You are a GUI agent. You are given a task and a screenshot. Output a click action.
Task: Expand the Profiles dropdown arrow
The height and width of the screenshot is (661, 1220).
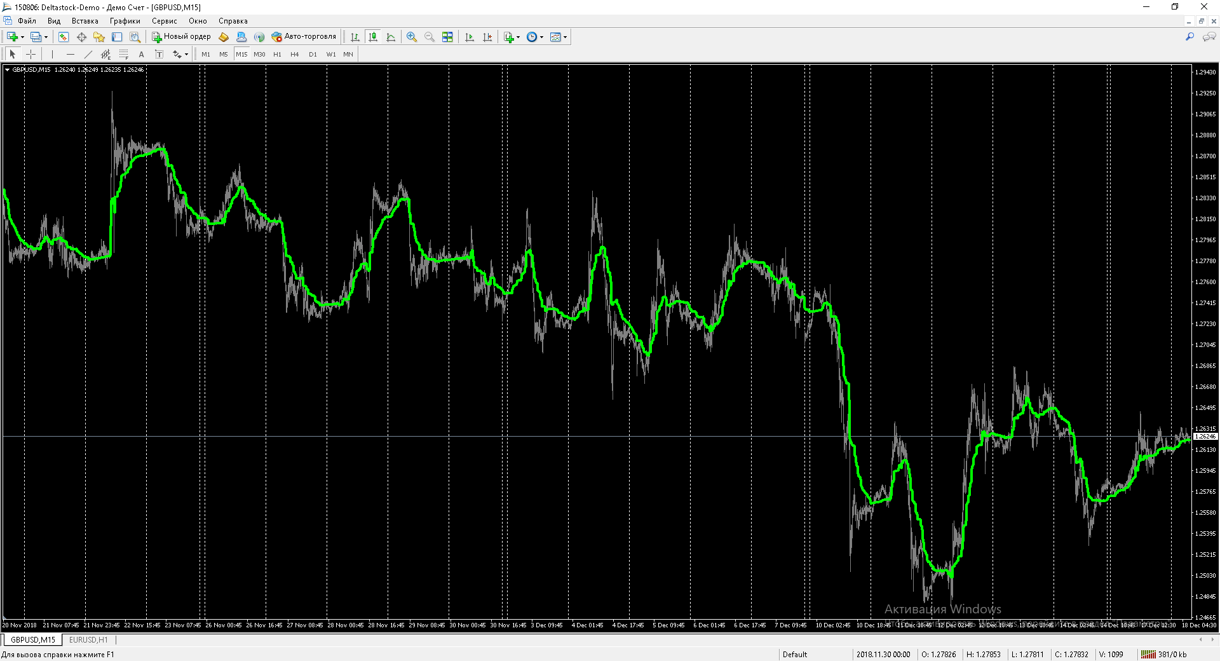(x=46, y=37)
